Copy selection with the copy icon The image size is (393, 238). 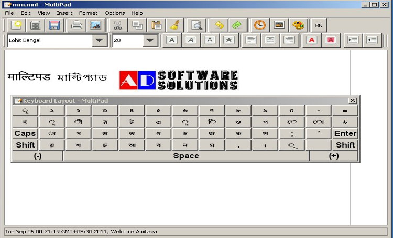coord(137,25)
